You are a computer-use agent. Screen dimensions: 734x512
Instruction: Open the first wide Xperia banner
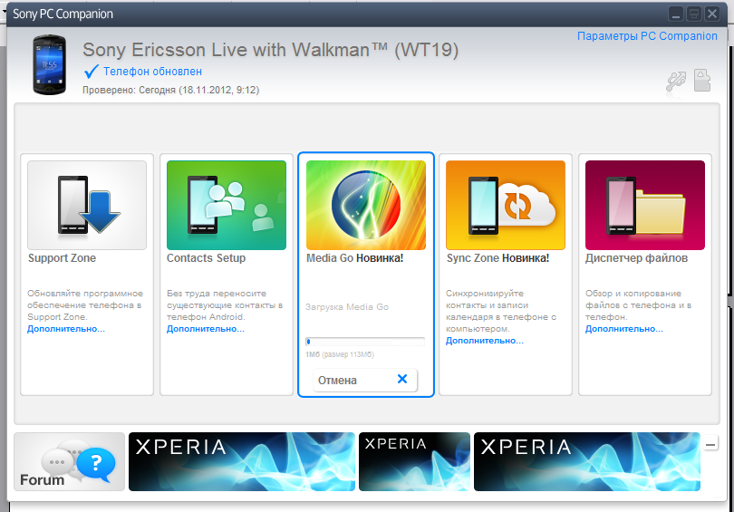tap(240, 461)
